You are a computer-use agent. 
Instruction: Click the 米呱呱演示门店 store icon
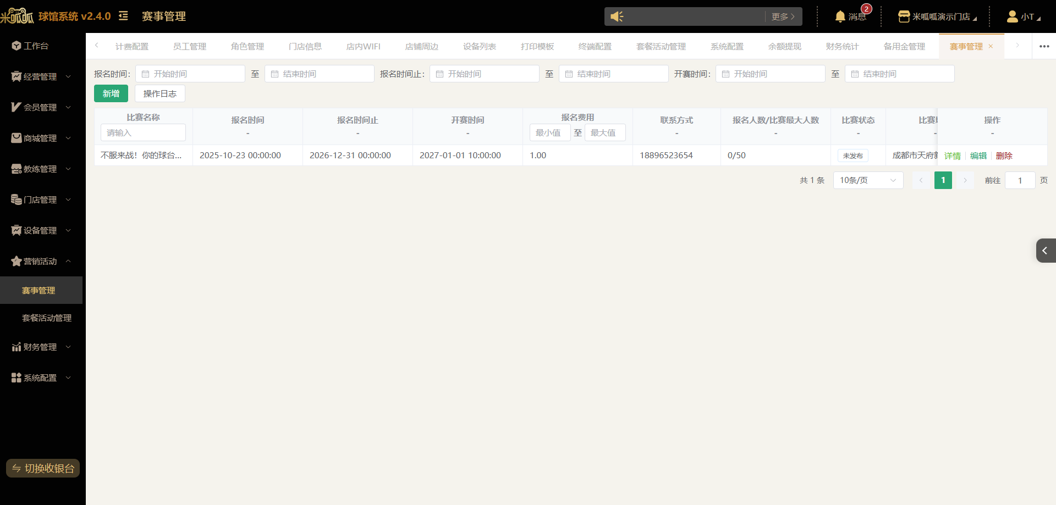[x=904, y=16]
